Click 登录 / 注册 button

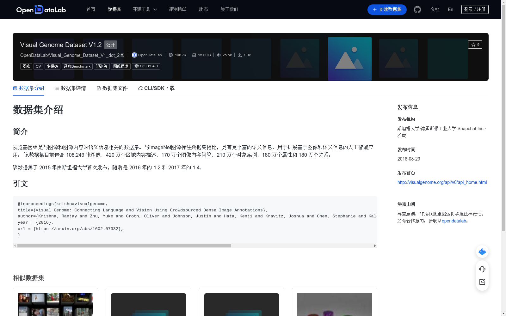pyautogui.click(x=475, y=9)
